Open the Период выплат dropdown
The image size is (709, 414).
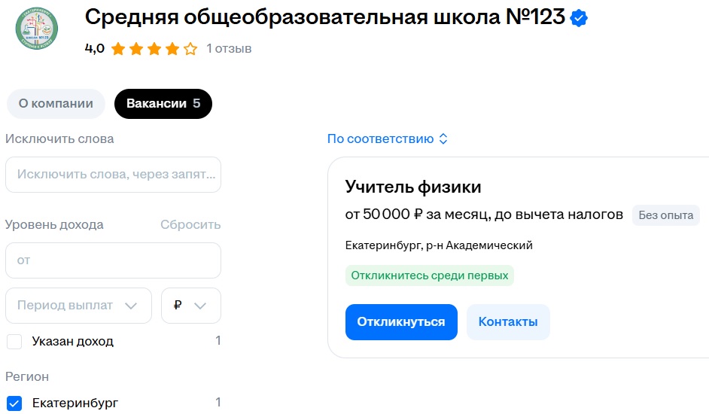(x=79, y=306)
